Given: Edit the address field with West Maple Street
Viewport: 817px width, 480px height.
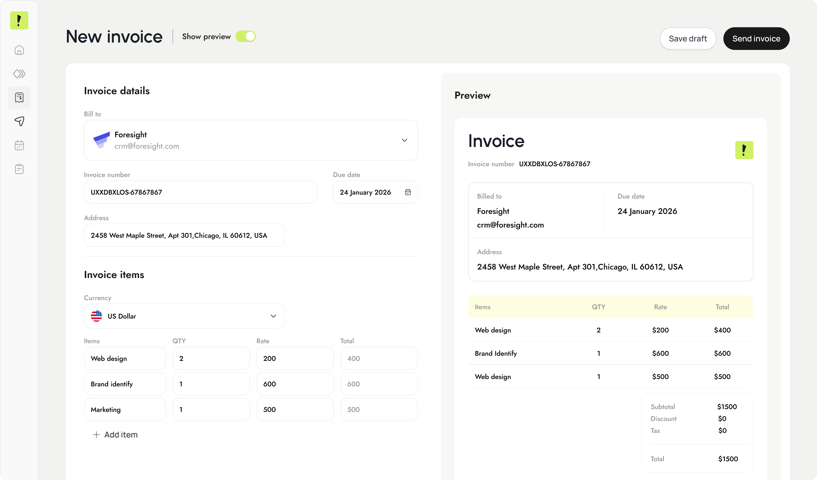Looking at the screenshot, I should pos(184,235).
